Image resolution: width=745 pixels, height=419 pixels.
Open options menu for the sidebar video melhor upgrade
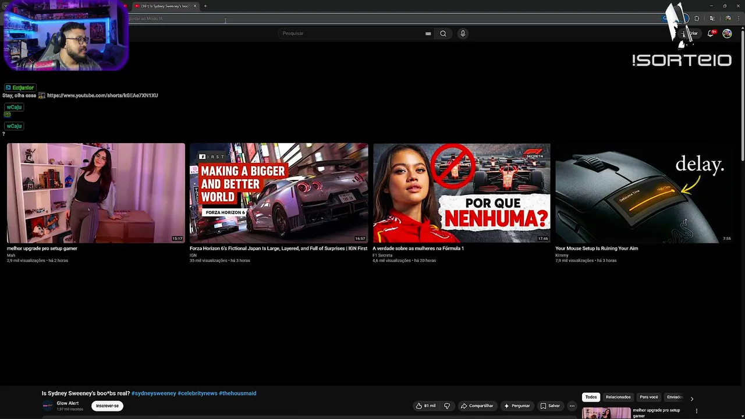tap(696, 411)
